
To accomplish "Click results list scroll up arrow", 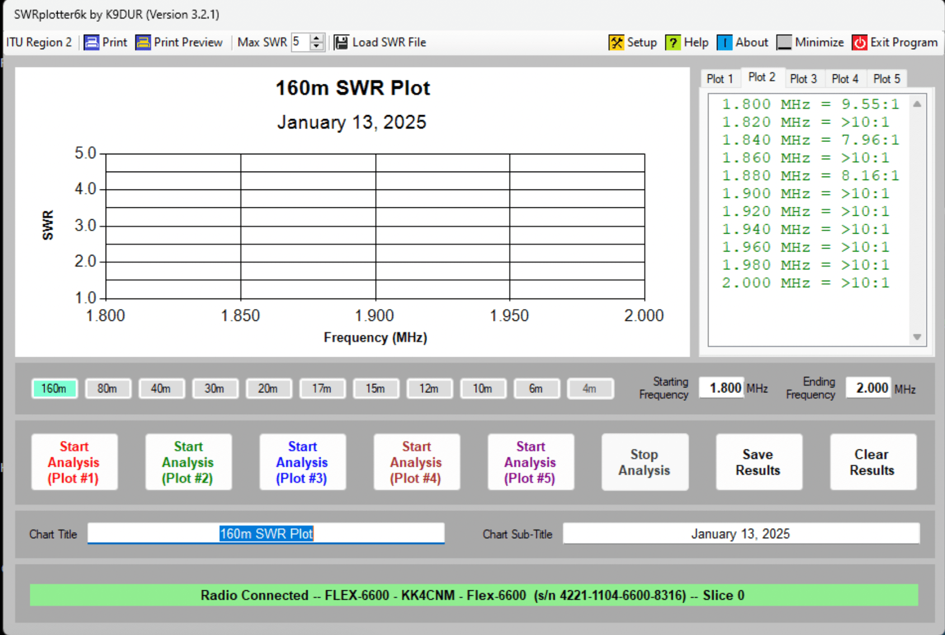I will click(x=917, y=104).
